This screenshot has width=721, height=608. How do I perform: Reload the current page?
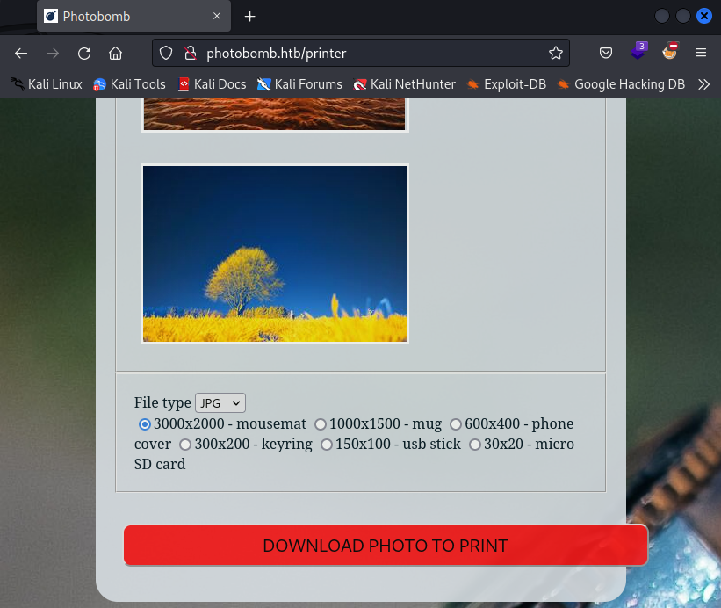coord(84,53)
